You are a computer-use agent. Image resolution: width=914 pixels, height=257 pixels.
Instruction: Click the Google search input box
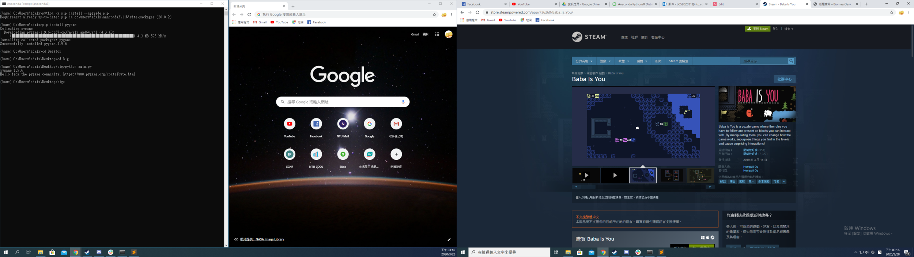(343, 102)
